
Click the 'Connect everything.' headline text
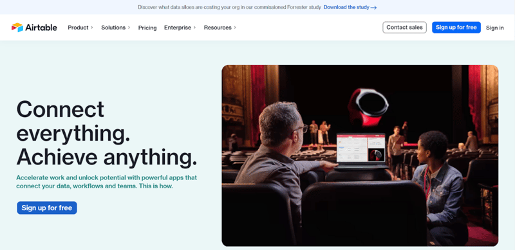73,121
